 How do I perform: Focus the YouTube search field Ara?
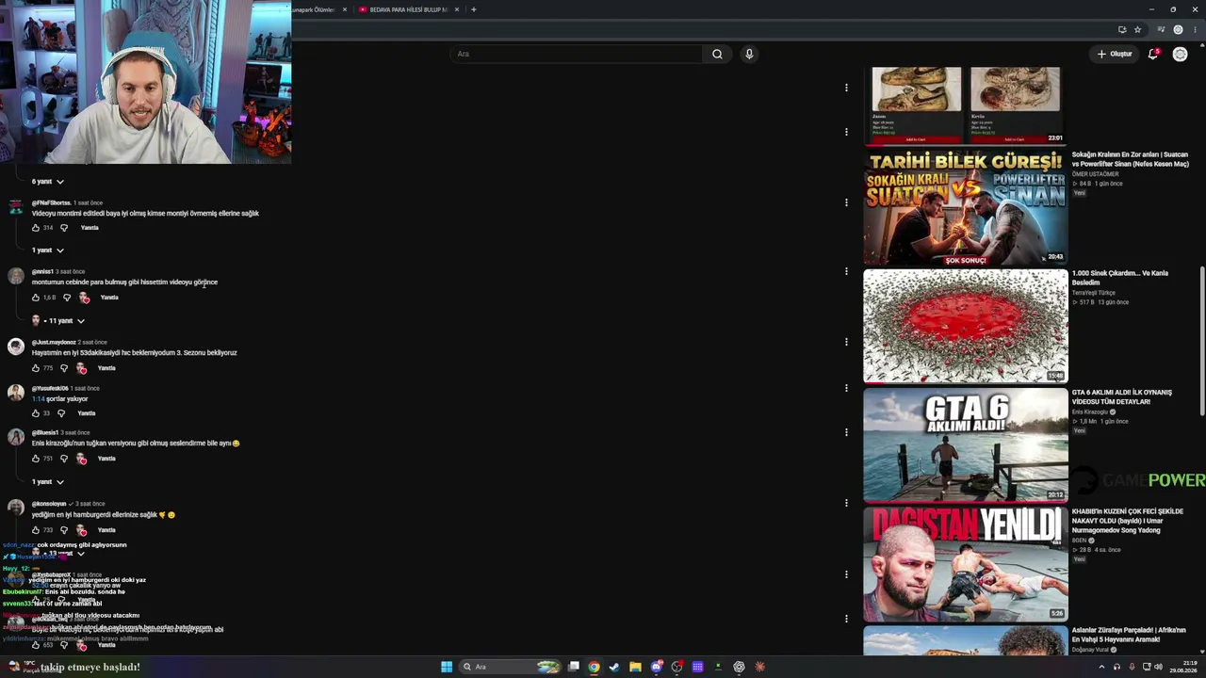576,54
